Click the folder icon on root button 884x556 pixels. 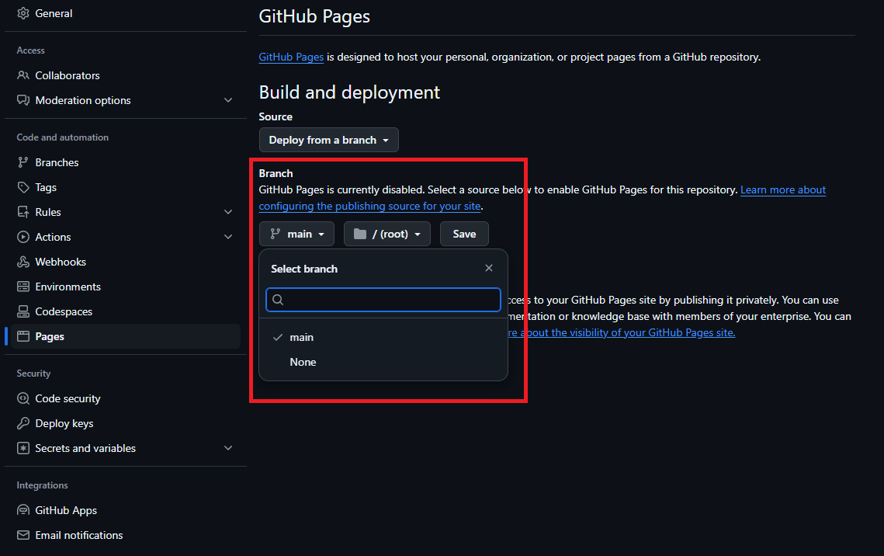click(x=359, y=234)
